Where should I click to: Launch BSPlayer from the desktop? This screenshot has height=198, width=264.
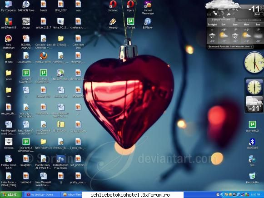click(148, 23)
